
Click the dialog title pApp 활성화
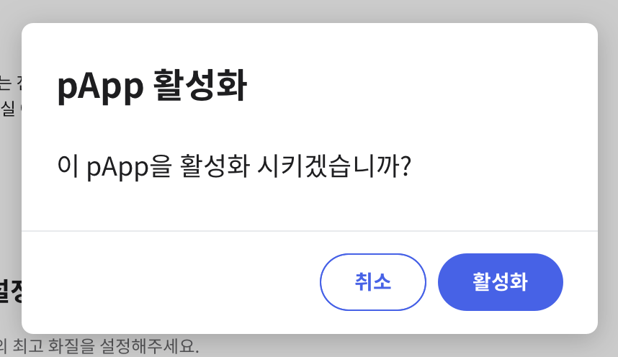point(152,86)
